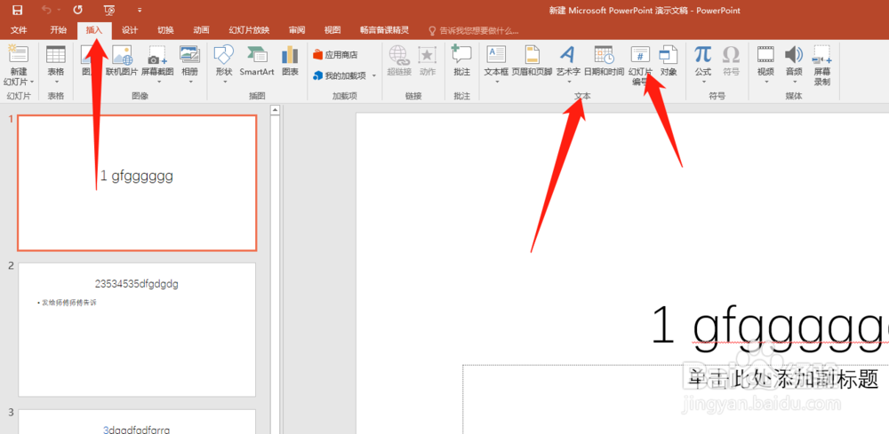Switch to the 切换 (Transitions) tab
The image size is (889, 434).
click(x=165, y=30)
